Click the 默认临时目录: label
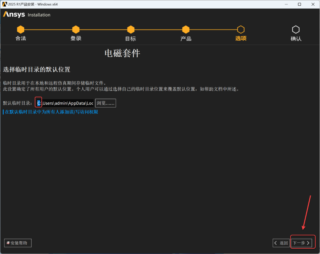The image size is (320, 254). pos(17,103)
